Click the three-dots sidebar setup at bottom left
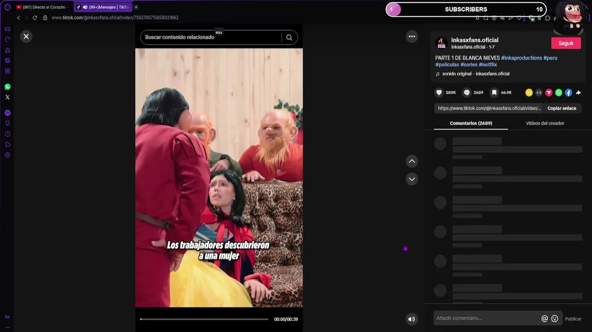The height and width of the screenshot is (332, 592). pos(7,327)
